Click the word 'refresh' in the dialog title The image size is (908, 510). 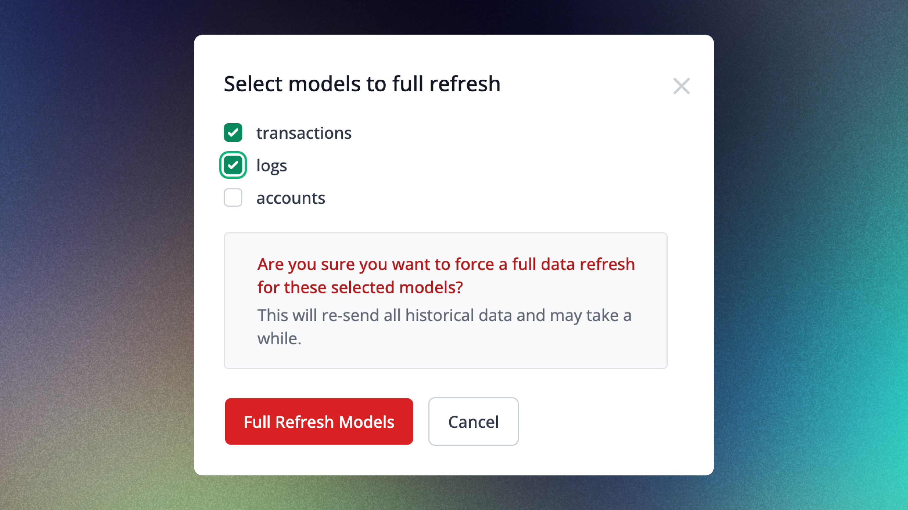[464, 84]
